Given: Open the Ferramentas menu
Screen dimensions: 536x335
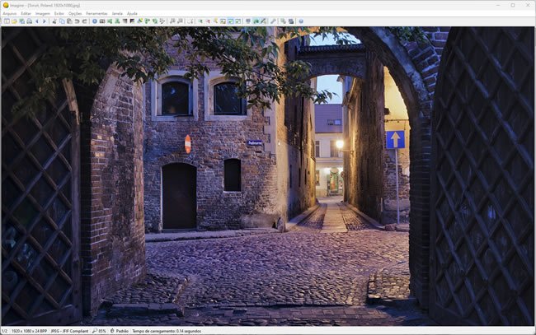Looking at the screenshot, I should [x=96, y=13].
